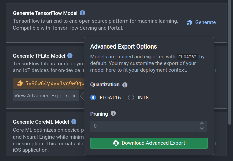Viewport: 233px width, 161px height.
Task: Select INT8 quantization option
Action: [x=131, y=98]
